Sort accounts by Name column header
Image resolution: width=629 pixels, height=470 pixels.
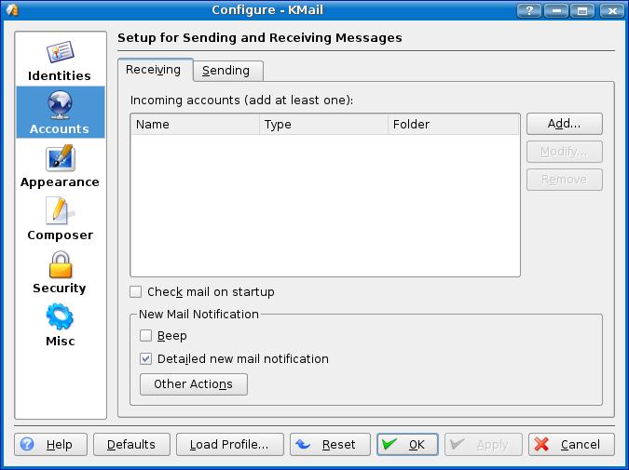coord(196,125)
